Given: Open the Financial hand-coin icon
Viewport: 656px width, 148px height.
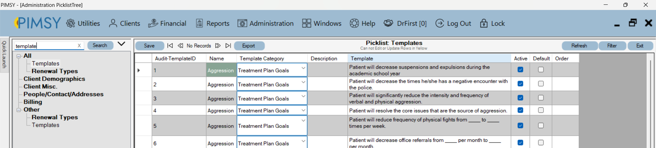Looking at the screenshot, I should click(x=153, y=23).
